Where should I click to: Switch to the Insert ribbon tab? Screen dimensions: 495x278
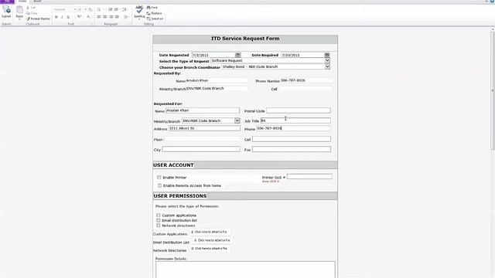pyautogui.click(x=38, y=2)
